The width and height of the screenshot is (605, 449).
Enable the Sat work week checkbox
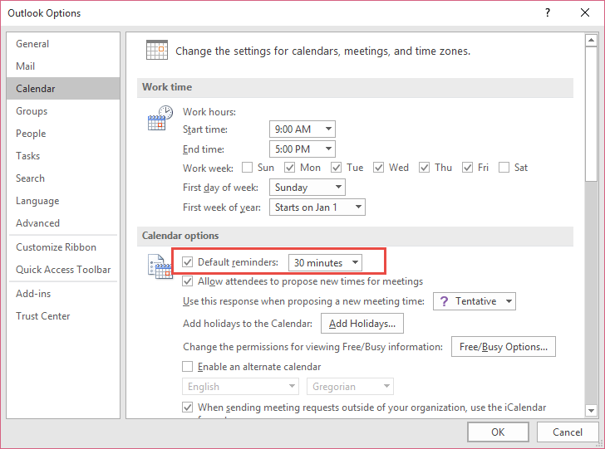(504, 168)
